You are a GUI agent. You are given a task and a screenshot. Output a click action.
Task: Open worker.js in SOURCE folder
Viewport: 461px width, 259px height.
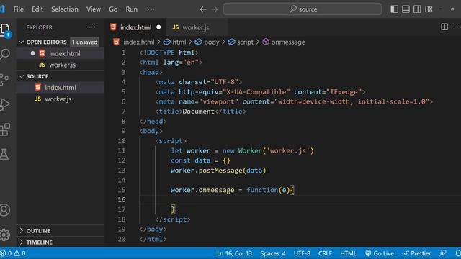click(x=60, y=99)
